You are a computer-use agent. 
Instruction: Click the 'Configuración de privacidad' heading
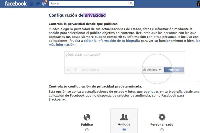(x=77, y=15)
